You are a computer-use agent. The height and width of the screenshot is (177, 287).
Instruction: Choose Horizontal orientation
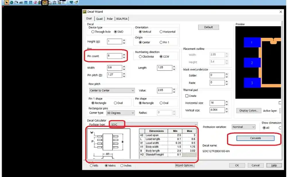pyautogui.click(x=161, y=32)
